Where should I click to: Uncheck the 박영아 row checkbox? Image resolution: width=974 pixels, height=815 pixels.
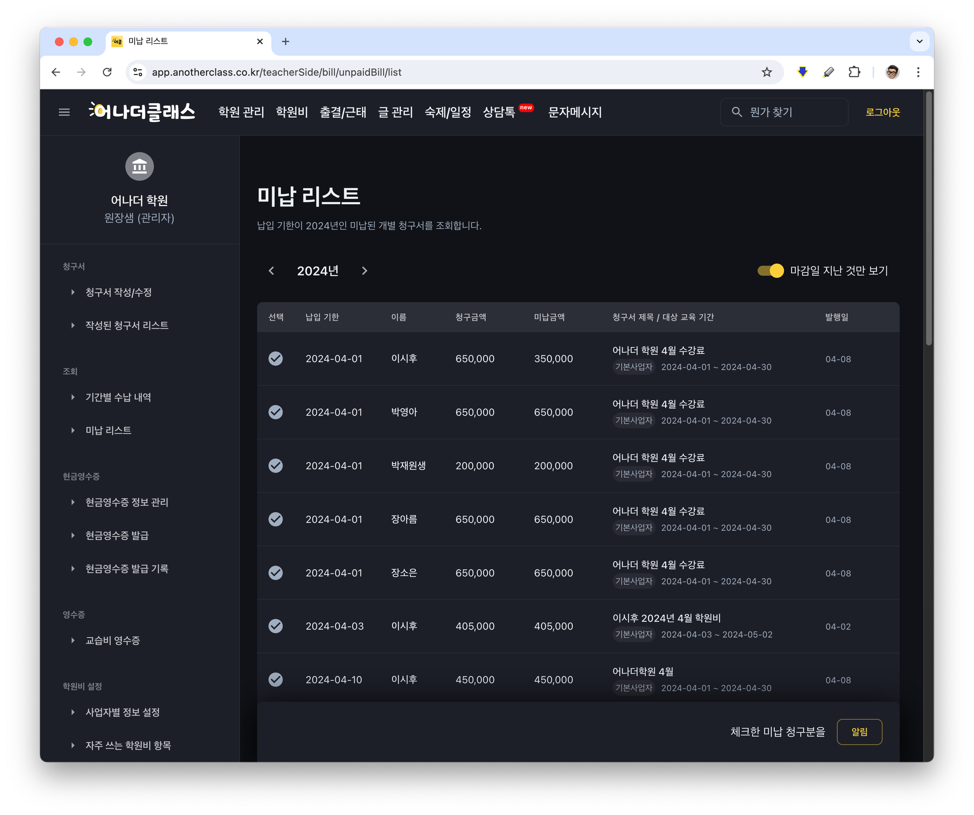click(x=276, y=412)
